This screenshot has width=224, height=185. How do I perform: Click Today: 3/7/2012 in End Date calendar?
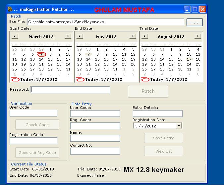(99, 79)
